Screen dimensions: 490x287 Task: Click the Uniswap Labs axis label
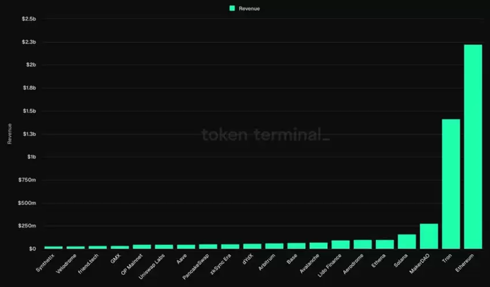pyautogui.click(x=151, y=264)
